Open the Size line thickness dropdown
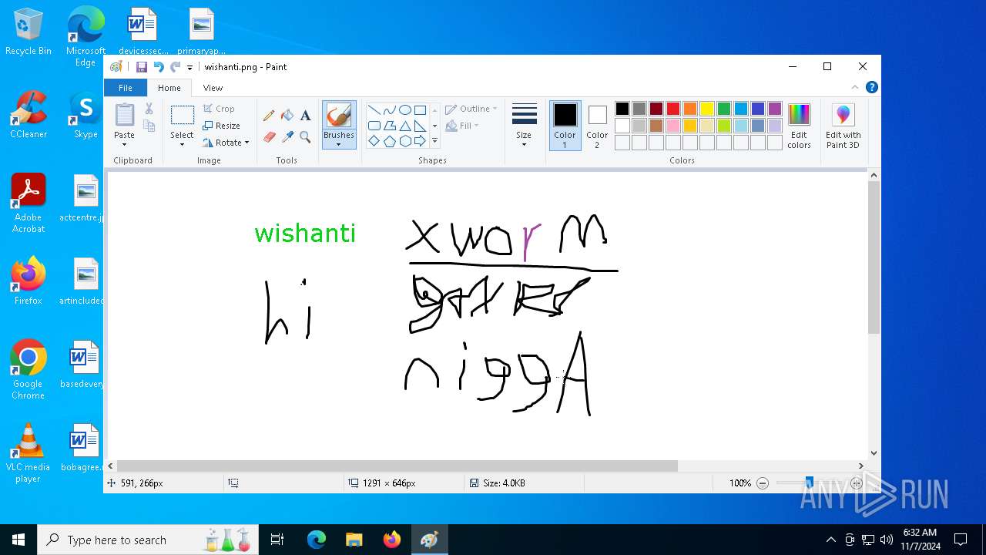 tap(524, 125)
